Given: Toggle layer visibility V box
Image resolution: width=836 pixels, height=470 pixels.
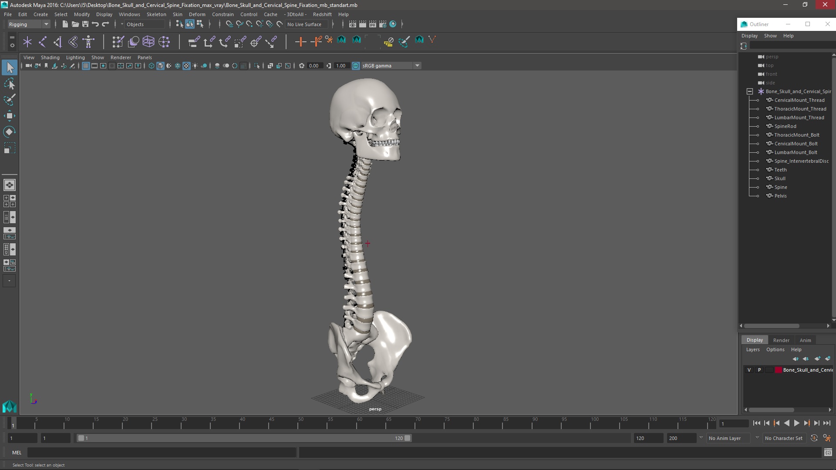Looking at the screenshot, I should tap(749, 370).
